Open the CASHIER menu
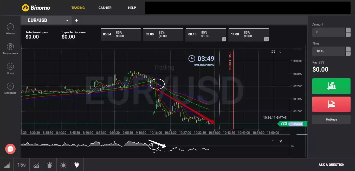This screenshot has width=355, height=171. point(105,8)
